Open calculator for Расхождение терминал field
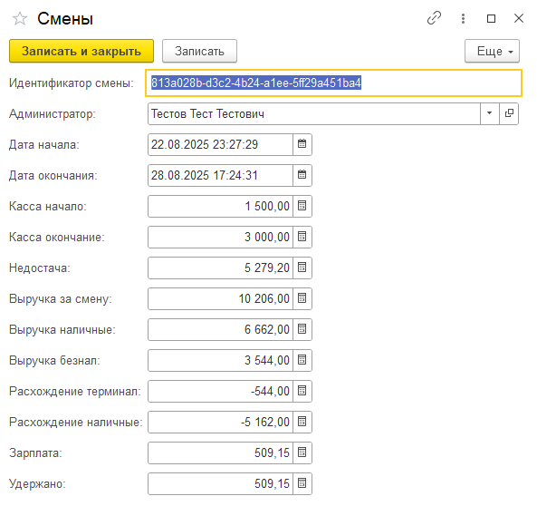Screen dimensions: 537x506 302,391
